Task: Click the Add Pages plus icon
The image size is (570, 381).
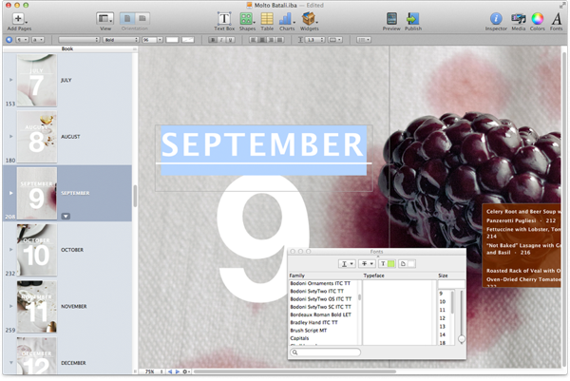Action: point(18,18)
